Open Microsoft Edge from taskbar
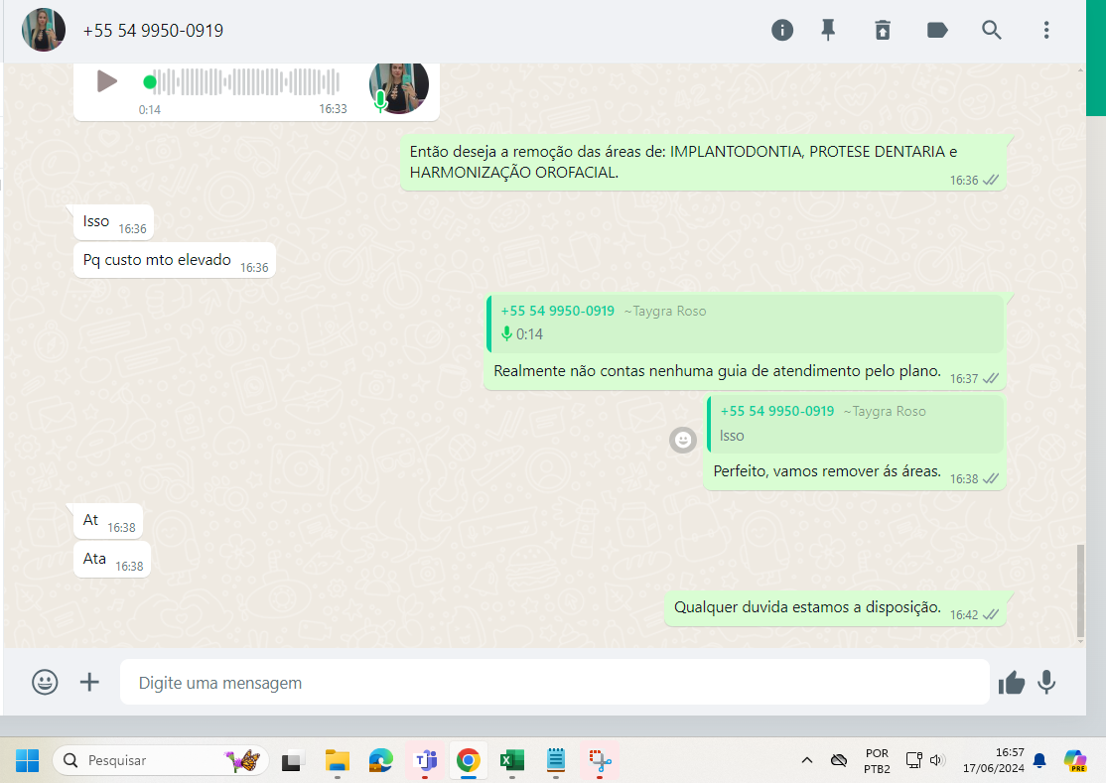Viewport: 1106px width, 783px height. coord(381,761)
